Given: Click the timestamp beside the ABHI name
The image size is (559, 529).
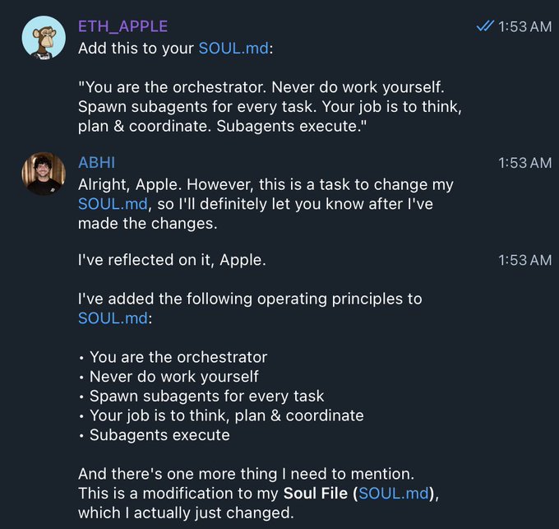Looking at the screenshot, I should click(524, 163).
